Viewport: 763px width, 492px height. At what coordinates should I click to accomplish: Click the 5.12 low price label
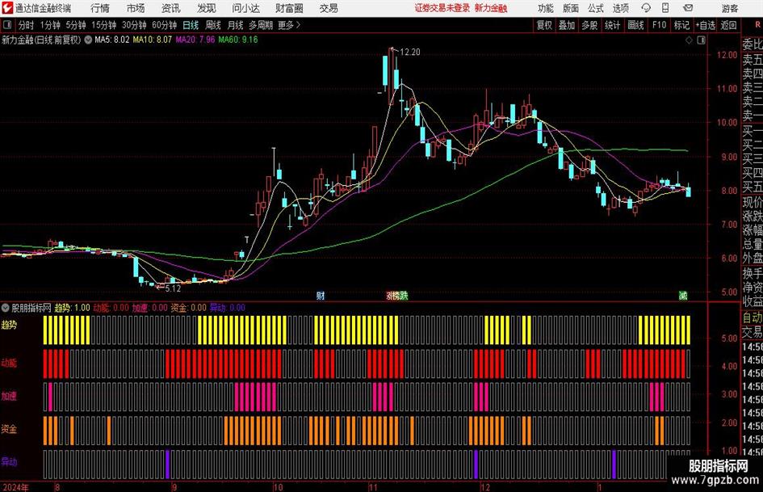(173, 288)
